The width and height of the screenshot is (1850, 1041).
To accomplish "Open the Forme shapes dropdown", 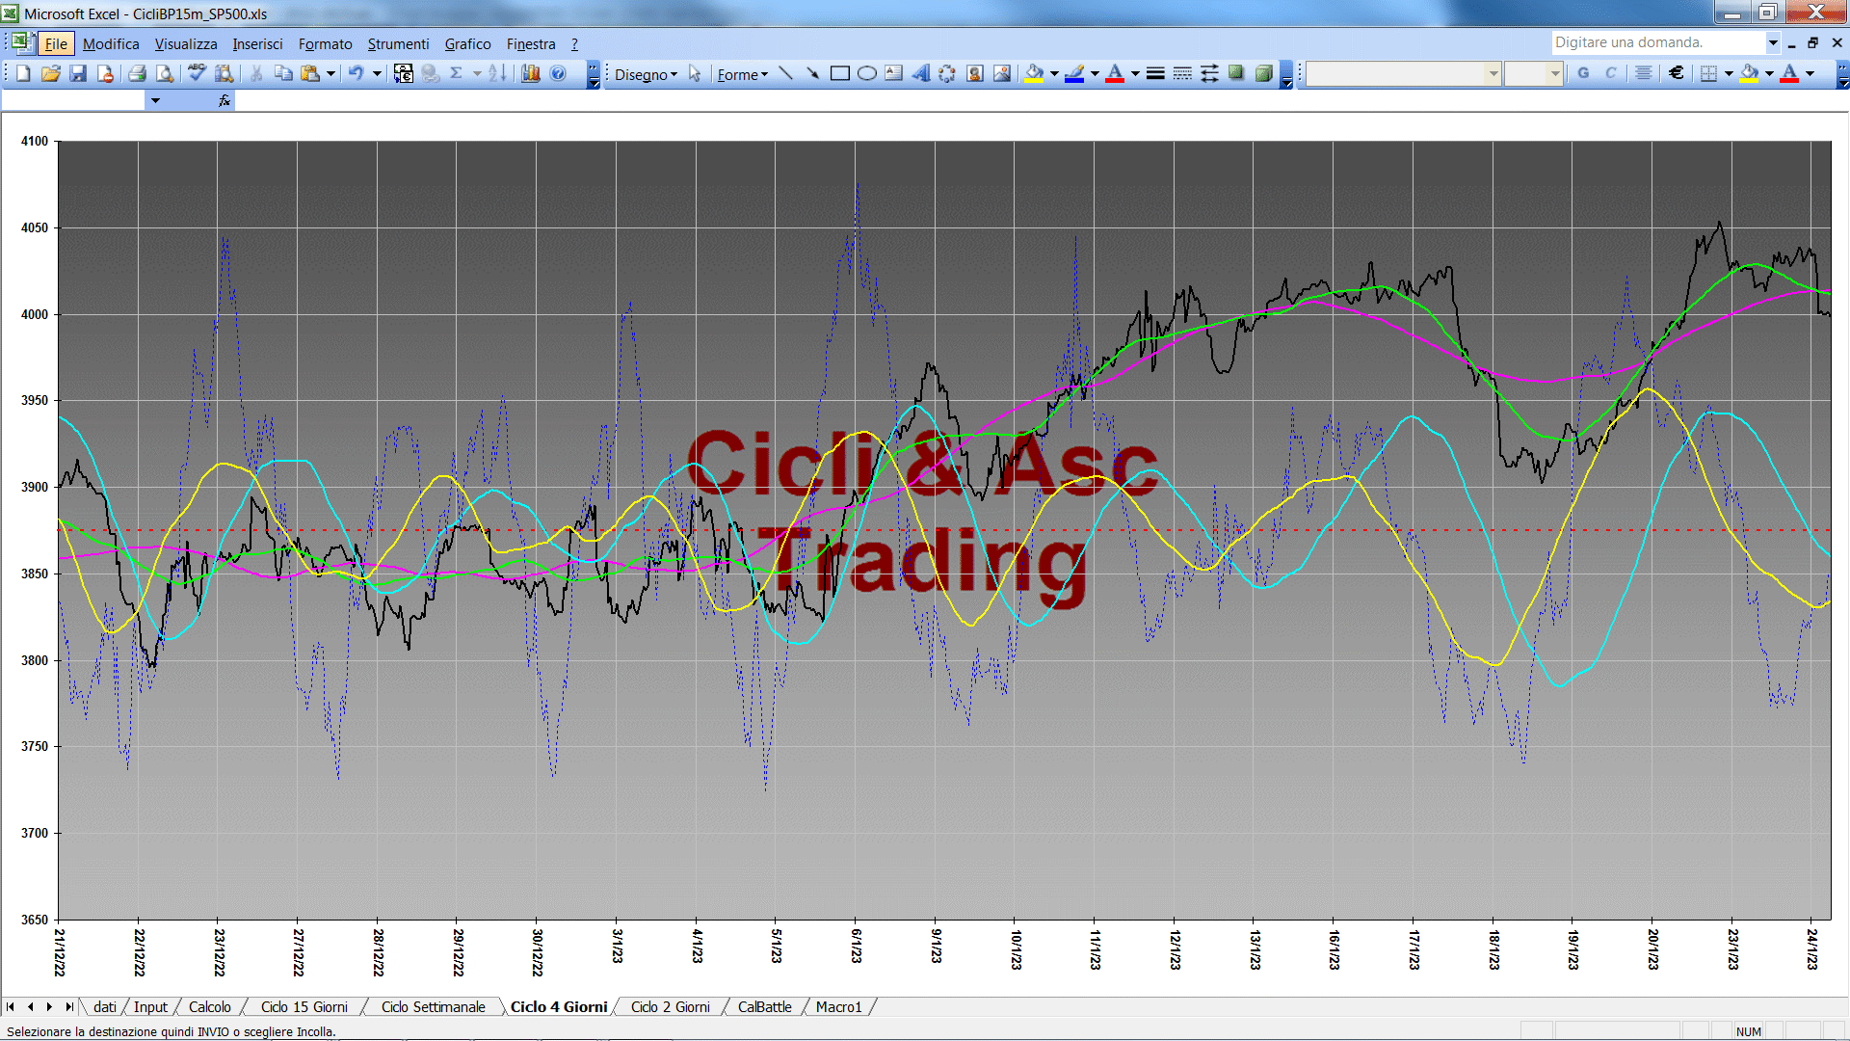I will click(742, 74).
